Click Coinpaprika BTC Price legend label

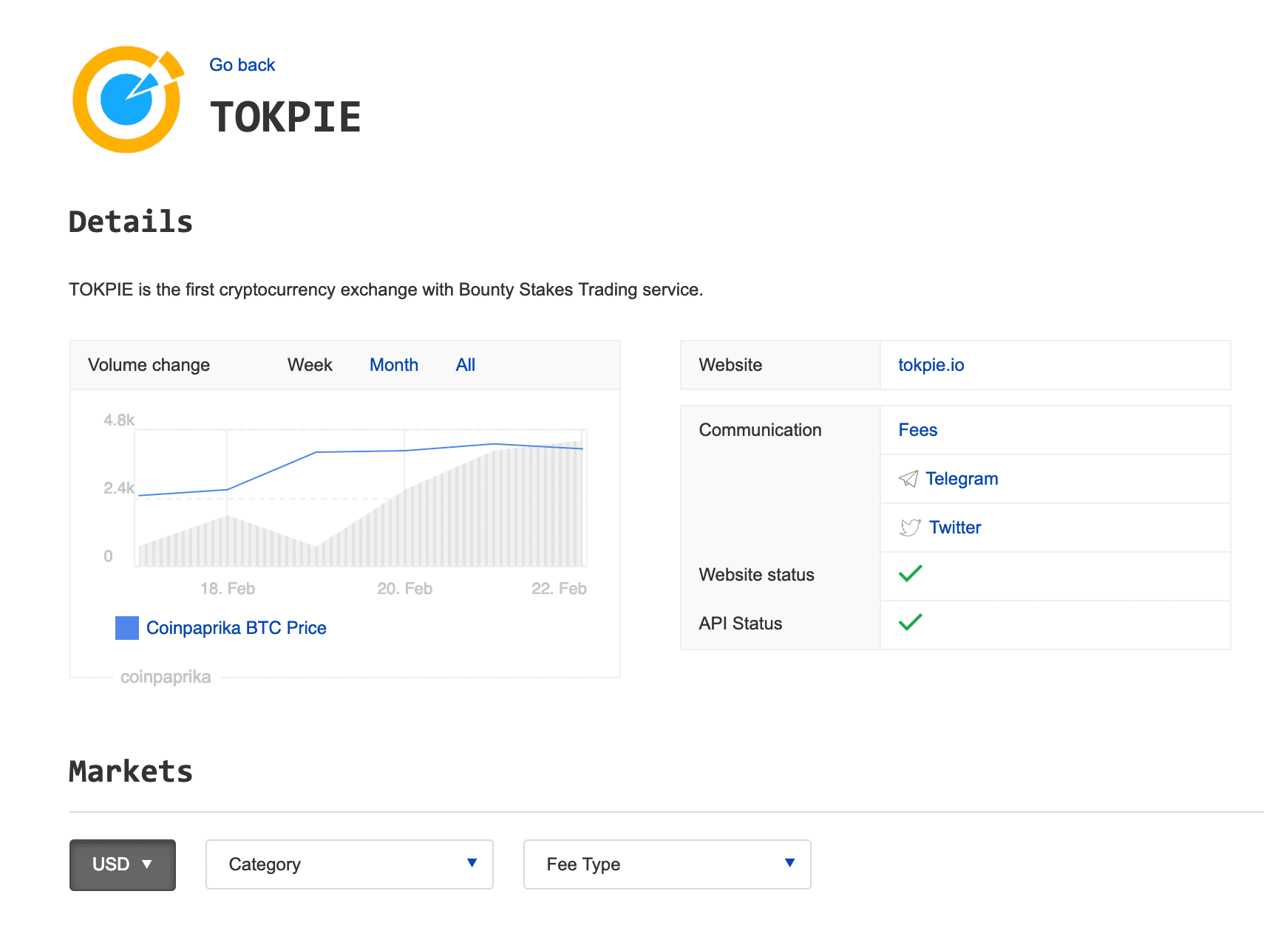[237, 628]
